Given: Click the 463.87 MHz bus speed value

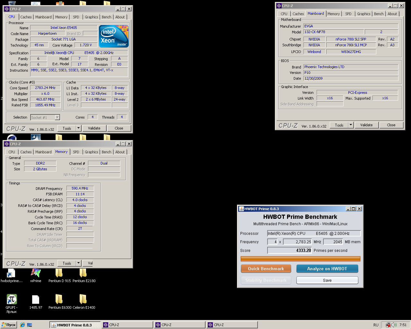Looking at the screenshot, I should [45, 99].
